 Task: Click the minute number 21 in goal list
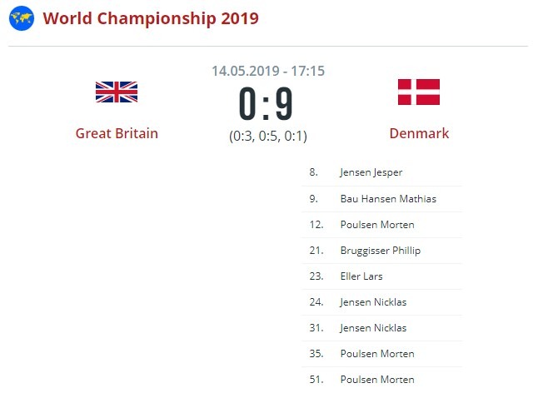pos(315,251)
